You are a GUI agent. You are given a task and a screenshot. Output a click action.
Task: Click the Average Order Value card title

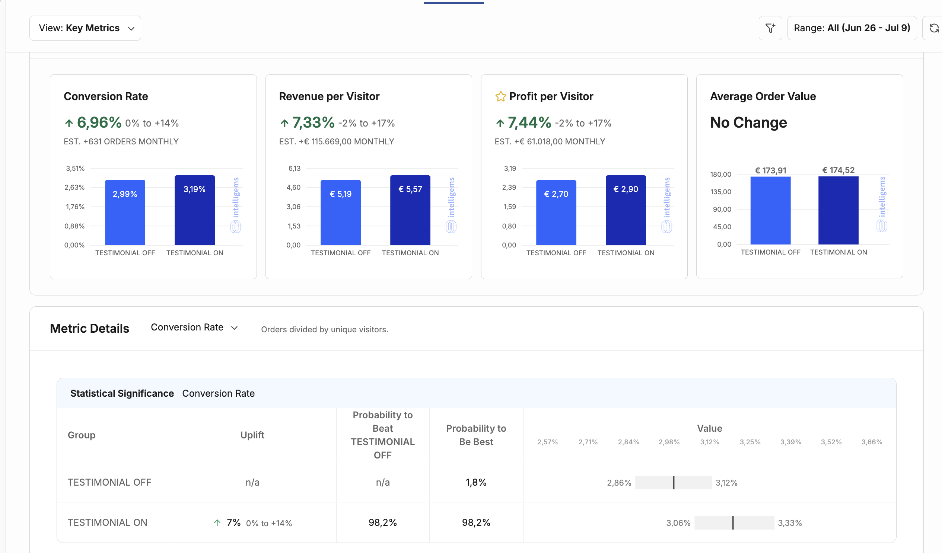[x=763, y=96]
